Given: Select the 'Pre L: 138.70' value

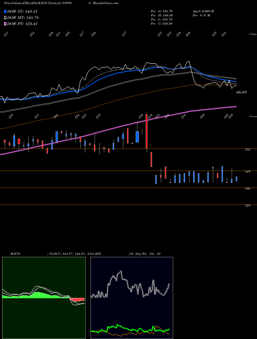Looking at the screenshot, I should point(161,20).
